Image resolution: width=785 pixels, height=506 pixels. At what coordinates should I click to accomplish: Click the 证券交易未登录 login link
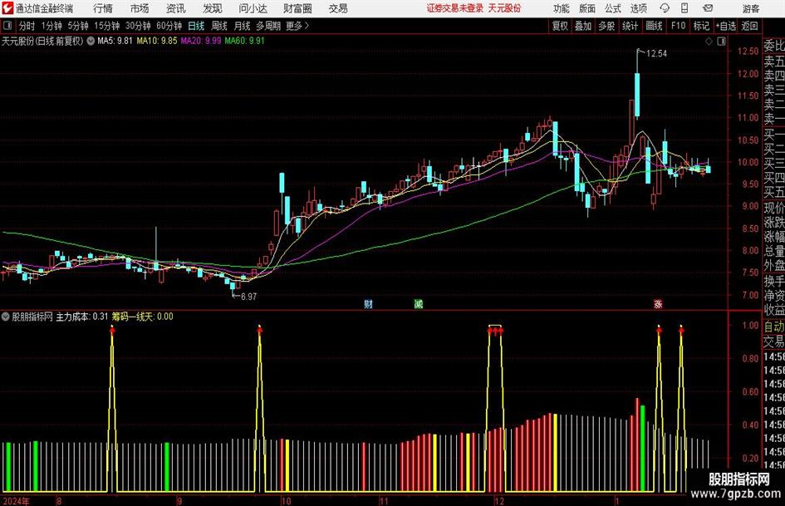tap(455, 8)
